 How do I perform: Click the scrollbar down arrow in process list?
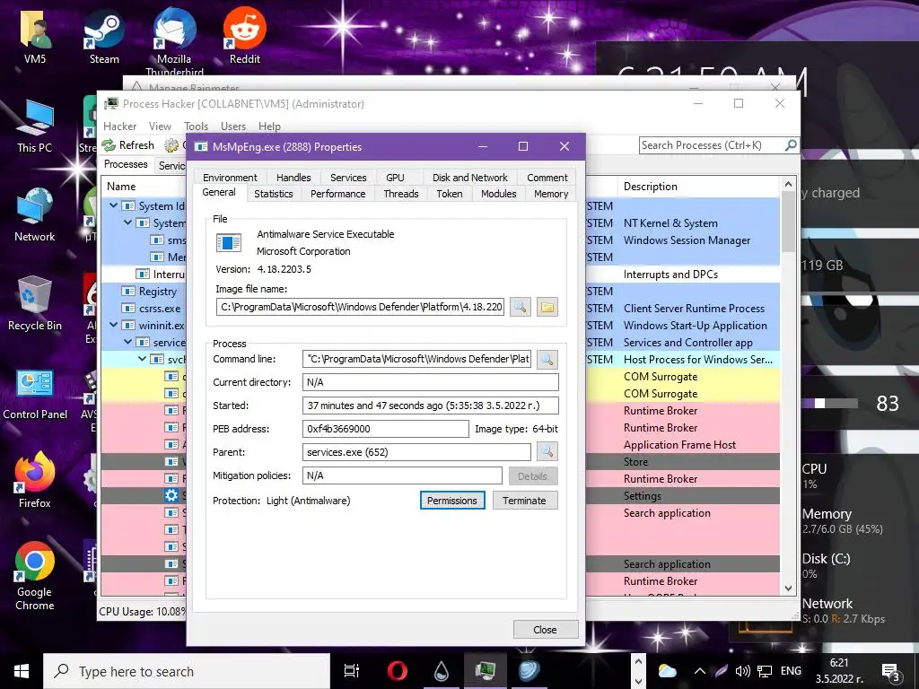click(788, 588)
